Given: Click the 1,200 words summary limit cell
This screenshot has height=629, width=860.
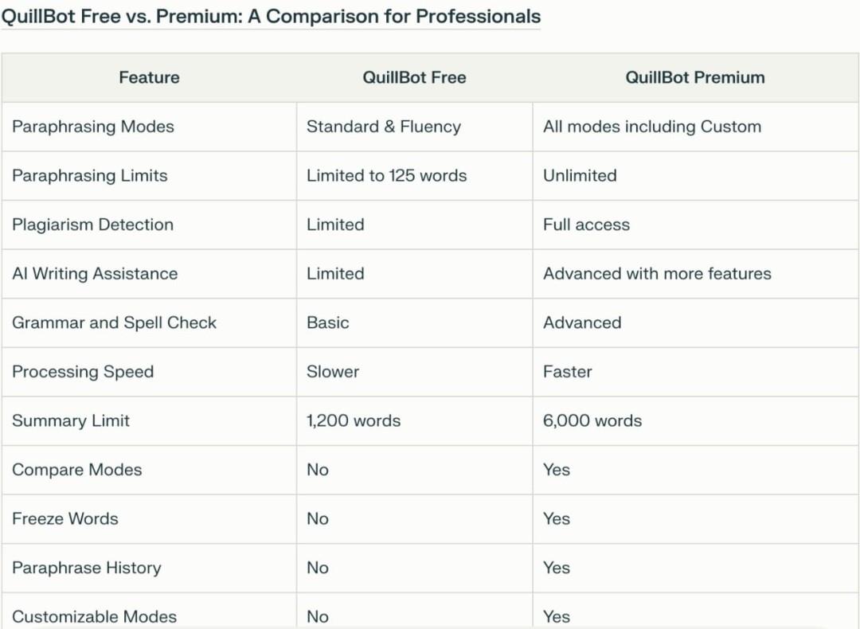Looking at the screenshot, I should tap(354, 420).
